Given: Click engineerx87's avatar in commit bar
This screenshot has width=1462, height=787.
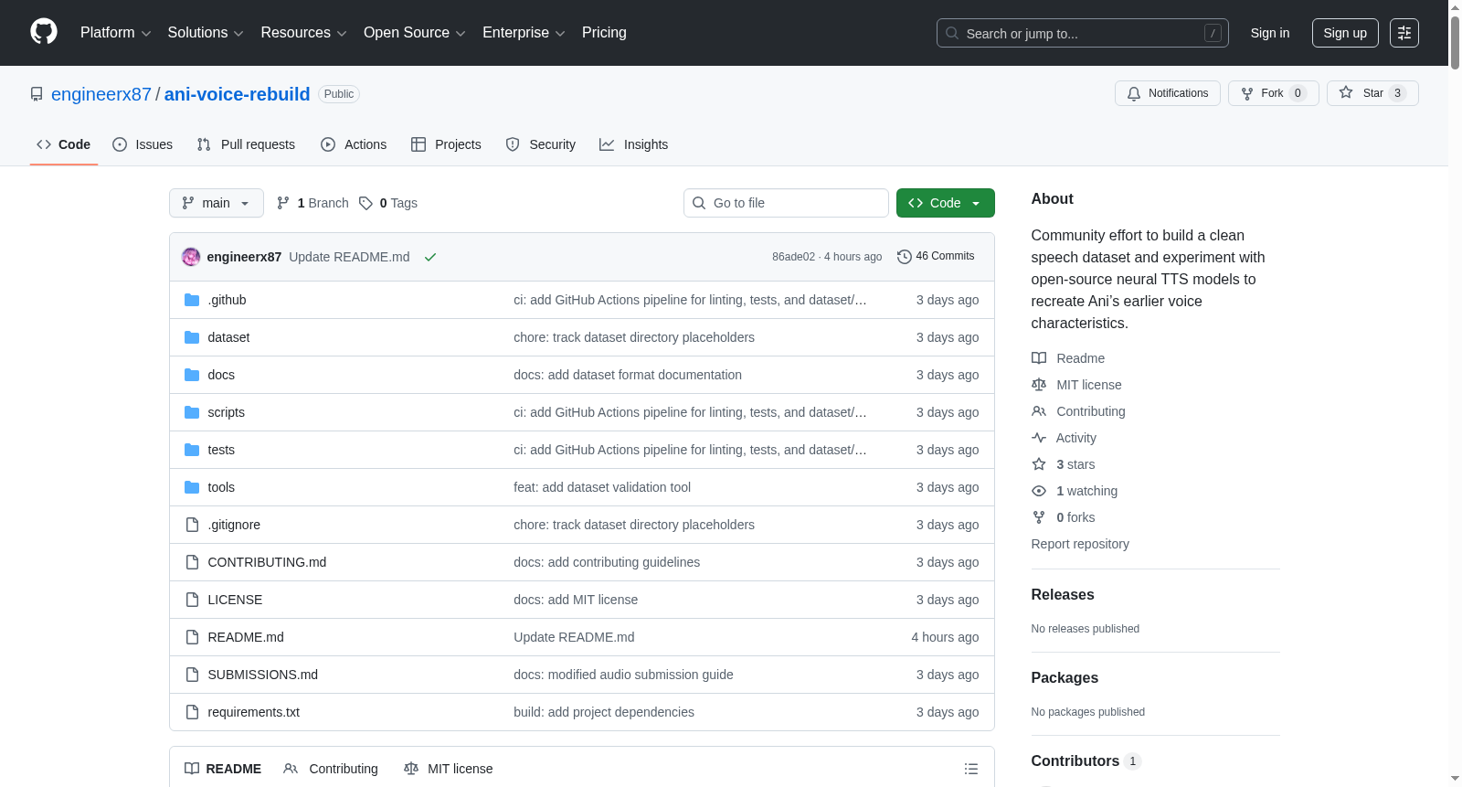Looking at the screenshot, I should click(191, 257).
